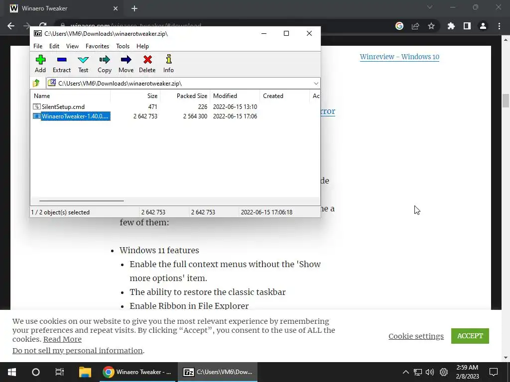Click the WinaeroTweaker-1.40.0 file icon
Image resolution: width=510 pixels, height=382 pixels.
37,116
